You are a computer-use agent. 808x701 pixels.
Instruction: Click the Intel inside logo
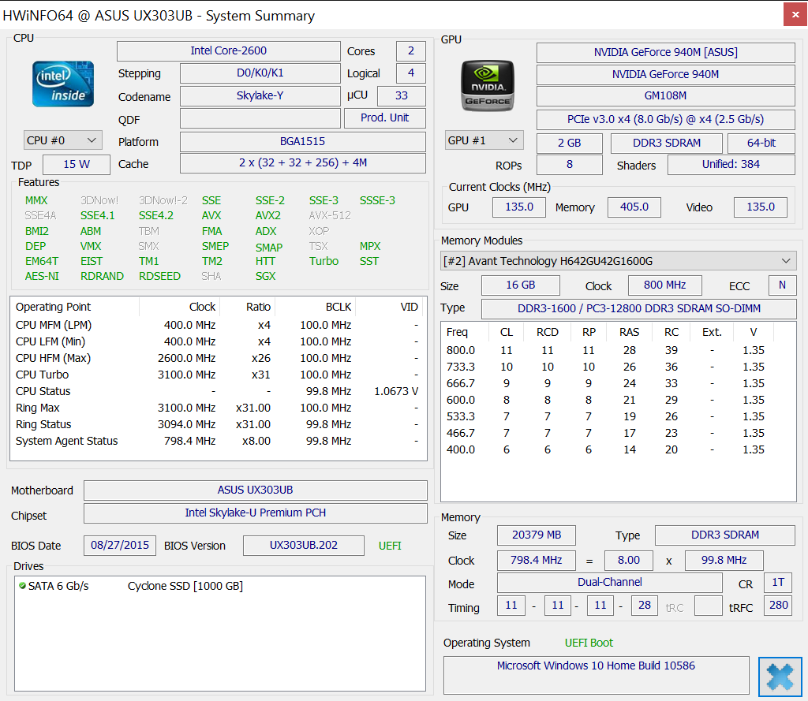coord(63,84)
